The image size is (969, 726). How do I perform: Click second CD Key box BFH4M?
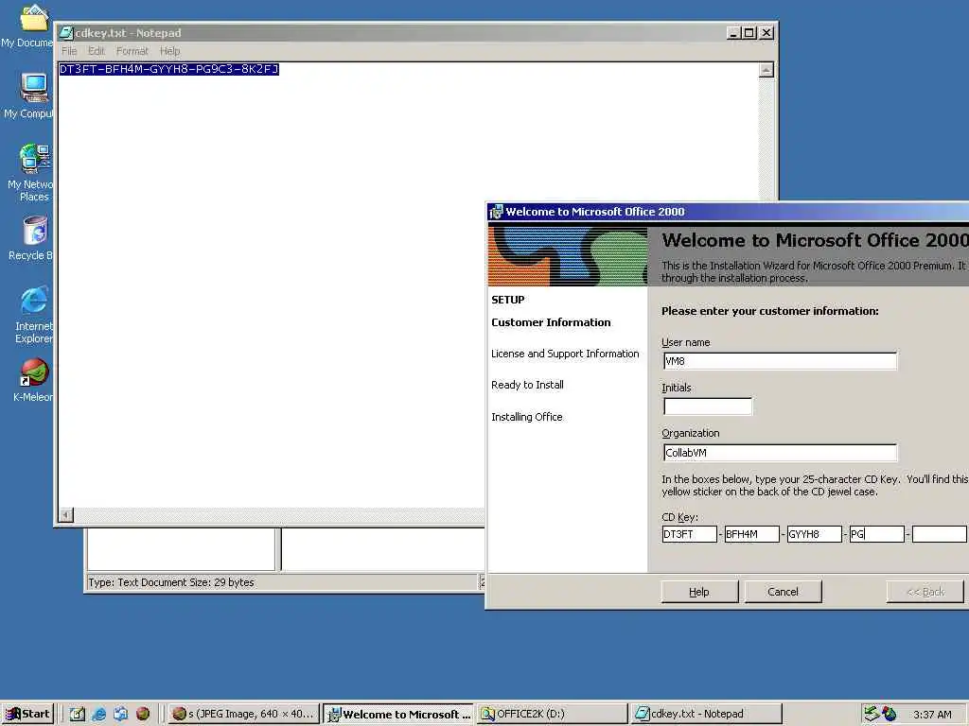pyautogui.click(x=751, y=534)
